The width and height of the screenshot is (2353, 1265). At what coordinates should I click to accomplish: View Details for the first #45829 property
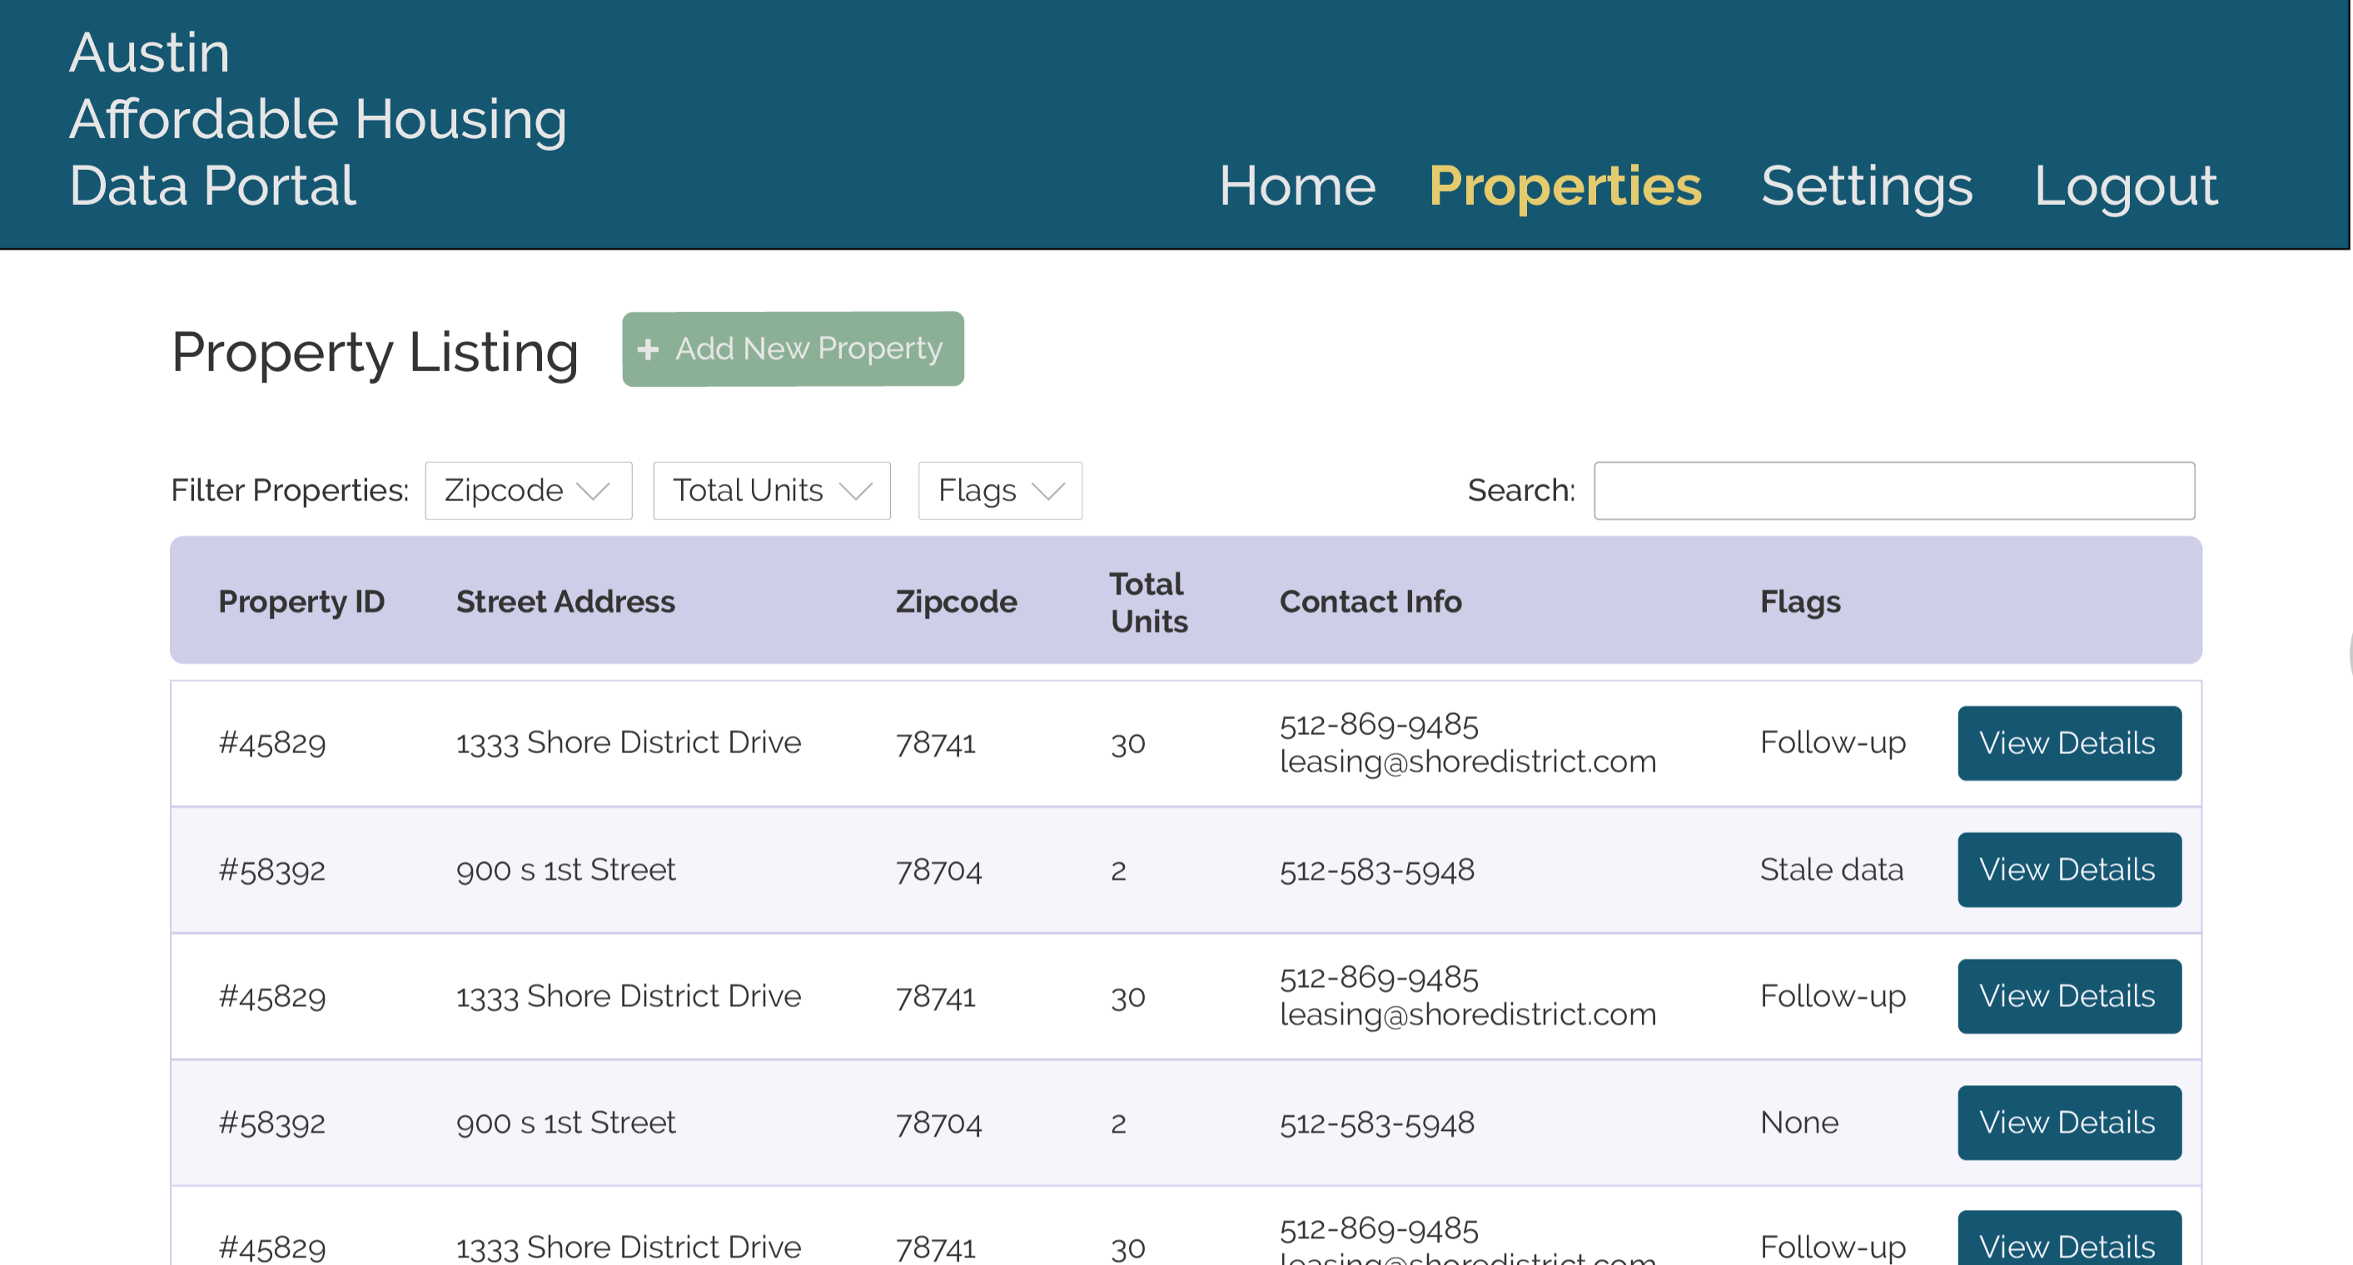tap(2069, 743)
